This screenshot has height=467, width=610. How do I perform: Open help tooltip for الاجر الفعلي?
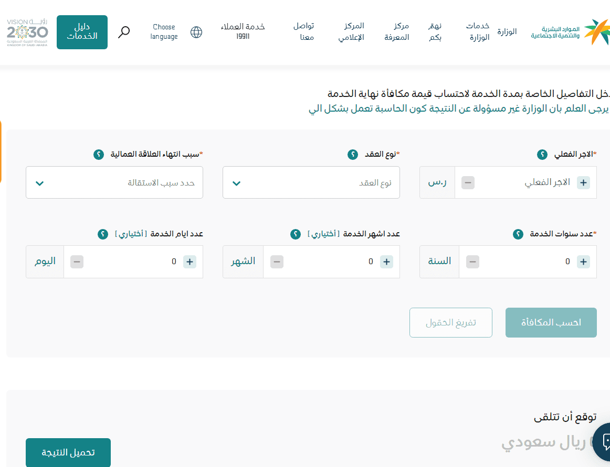pyautogui.click(x=542, y=155)
